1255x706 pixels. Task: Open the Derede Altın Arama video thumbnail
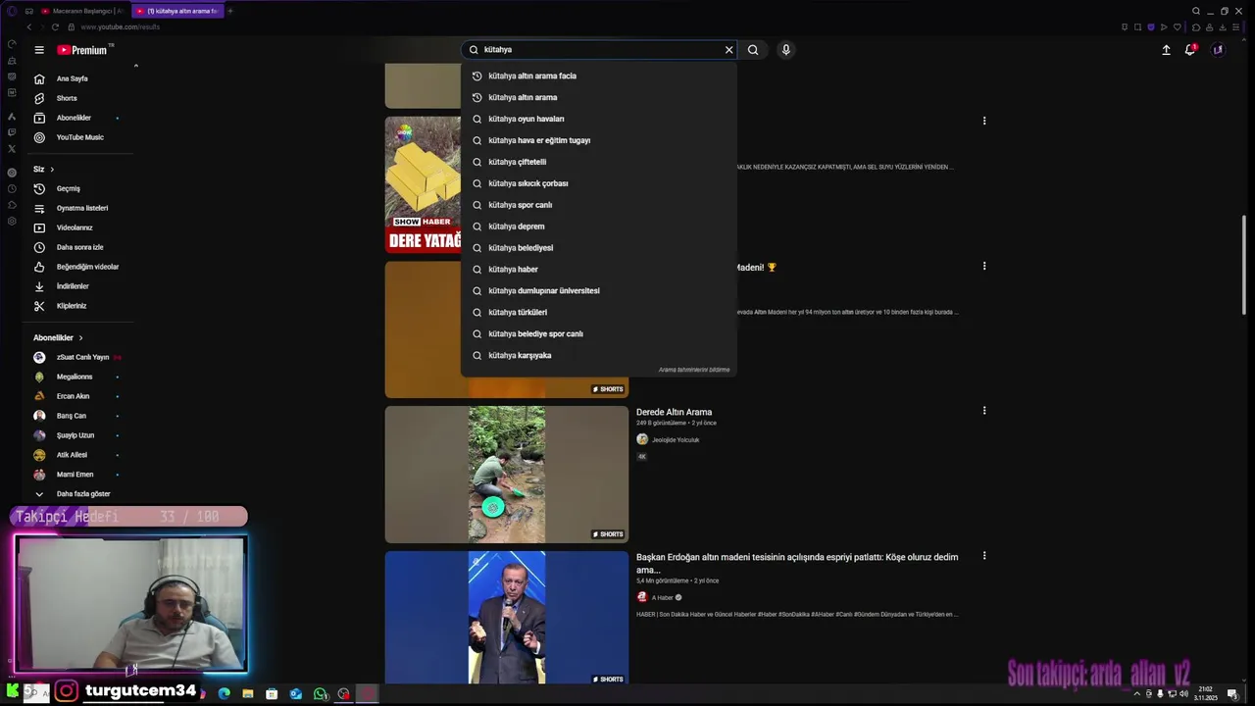pyautogui.click(x=506, y=475)
